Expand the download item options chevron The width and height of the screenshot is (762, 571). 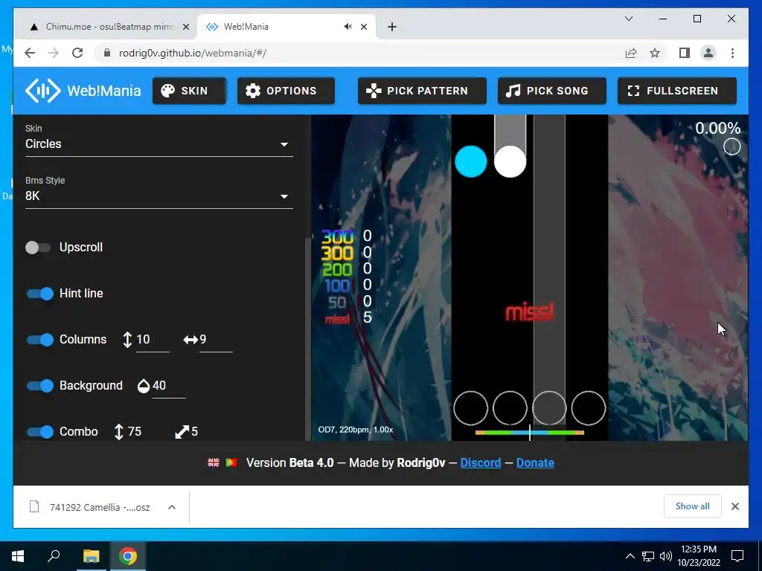pos(172,507)
